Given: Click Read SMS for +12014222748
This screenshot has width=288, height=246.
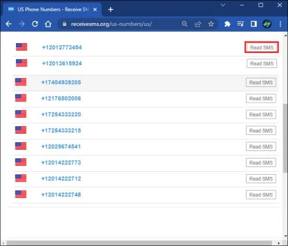Looking at the screenshot, I should click(x=261, y=195).
